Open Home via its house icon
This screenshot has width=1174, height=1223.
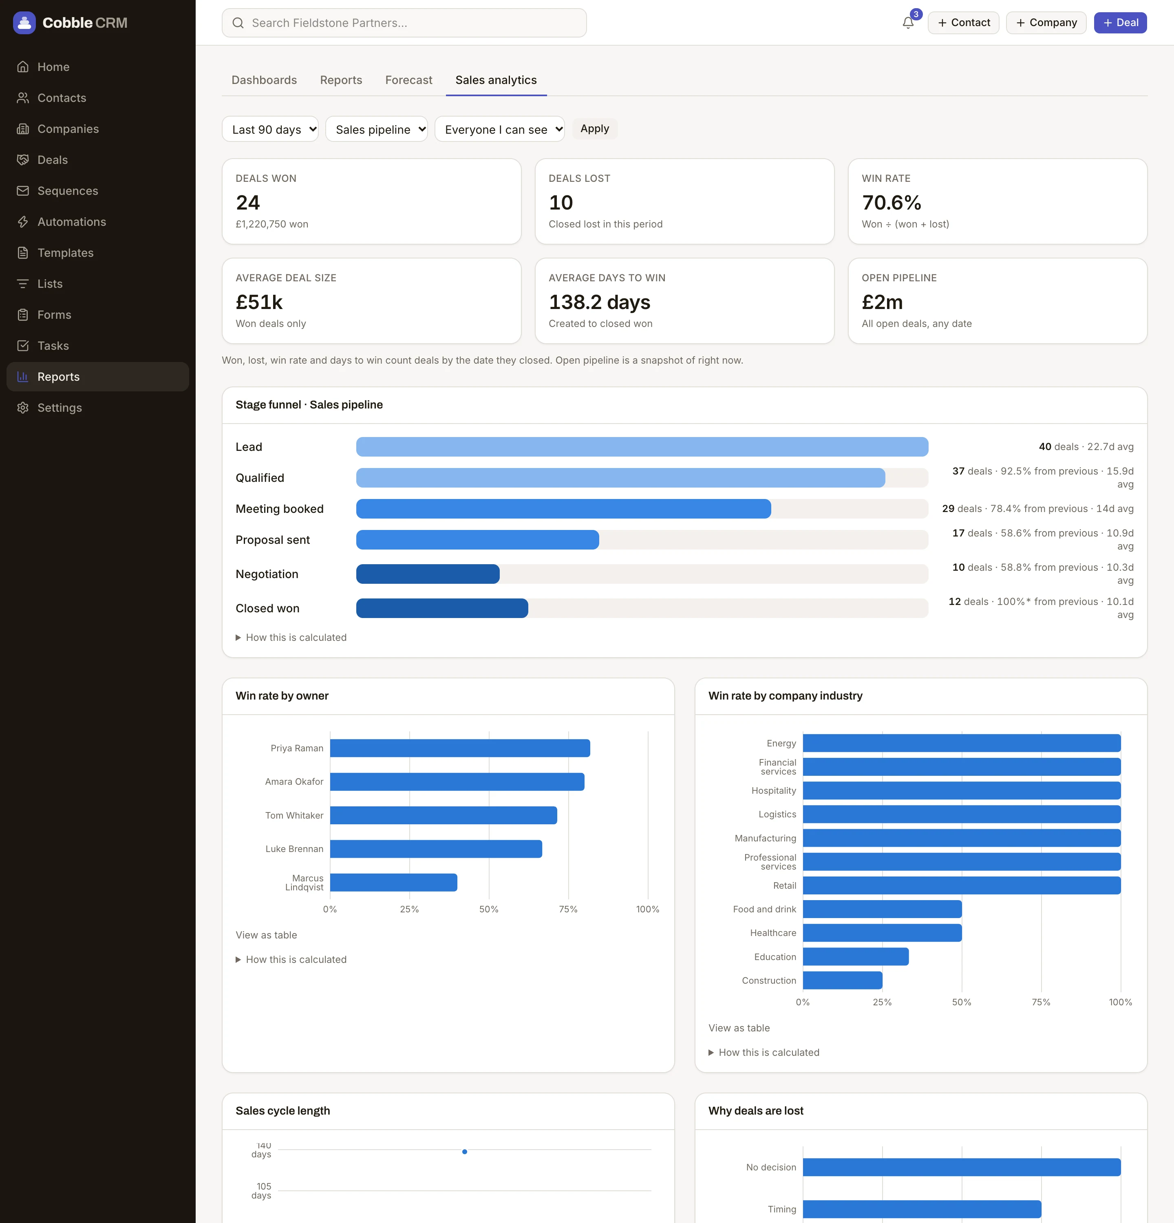[x=23, y=67]
